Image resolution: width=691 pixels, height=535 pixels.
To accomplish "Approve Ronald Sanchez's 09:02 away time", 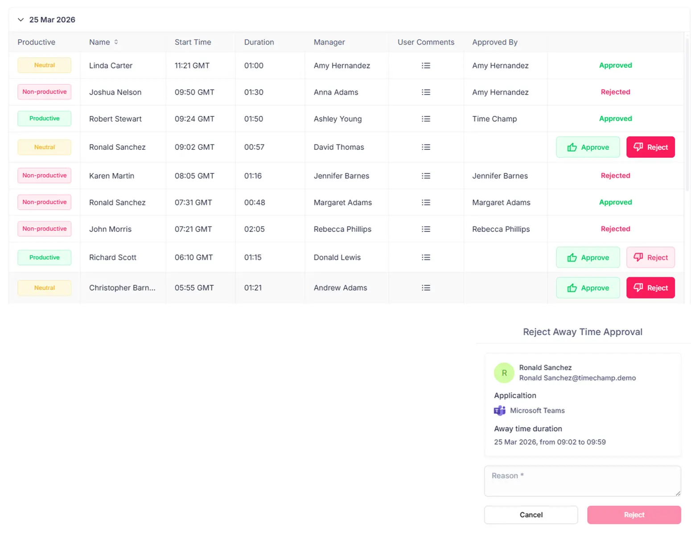I will [x=588, y=147].
